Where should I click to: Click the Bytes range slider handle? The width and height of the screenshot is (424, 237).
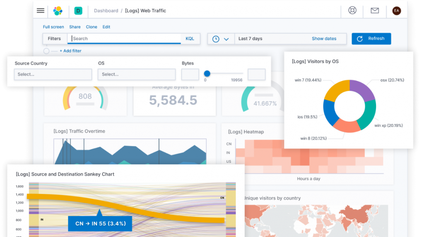(207, 74)
